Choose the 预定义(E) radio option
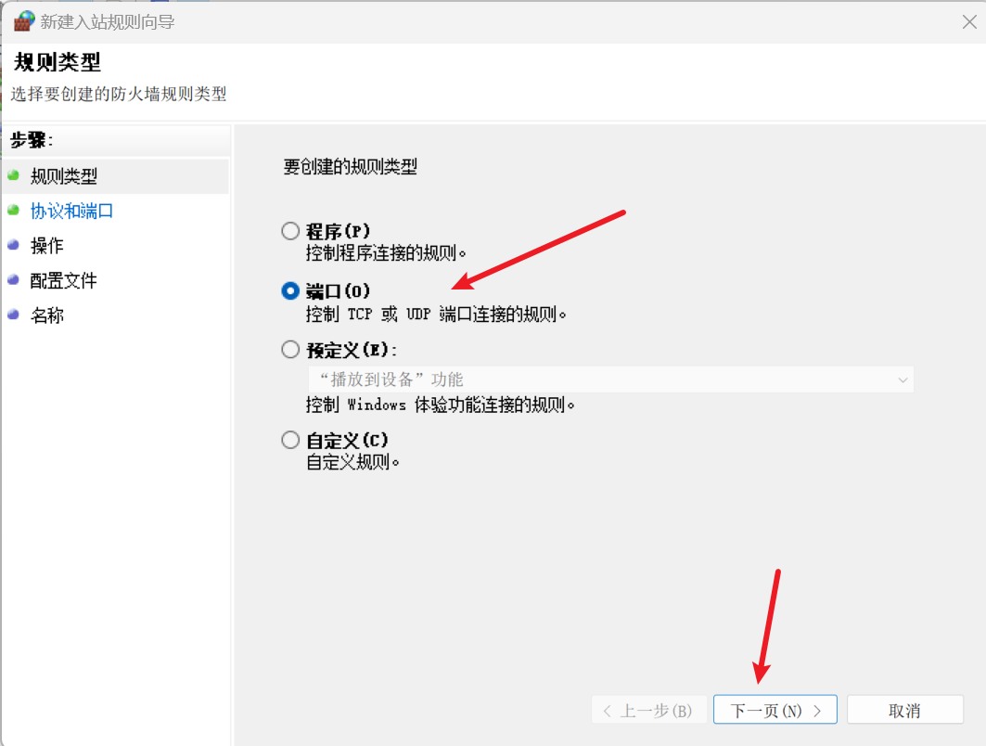The width and height of the screenshot is (986, 746). pyautogui.click(x=290, y=349)
